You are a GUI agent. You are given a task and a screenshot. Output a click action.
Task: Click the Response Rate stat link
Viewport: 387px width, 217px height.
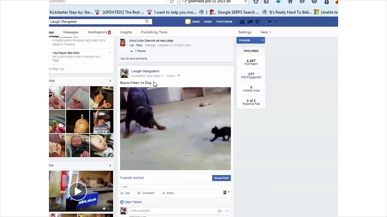[251, 102]
